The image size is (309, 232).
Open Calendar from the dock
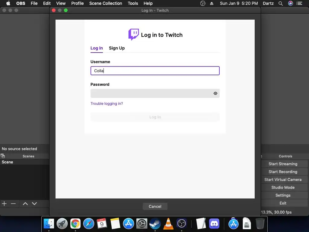click(x=102, y=224)
